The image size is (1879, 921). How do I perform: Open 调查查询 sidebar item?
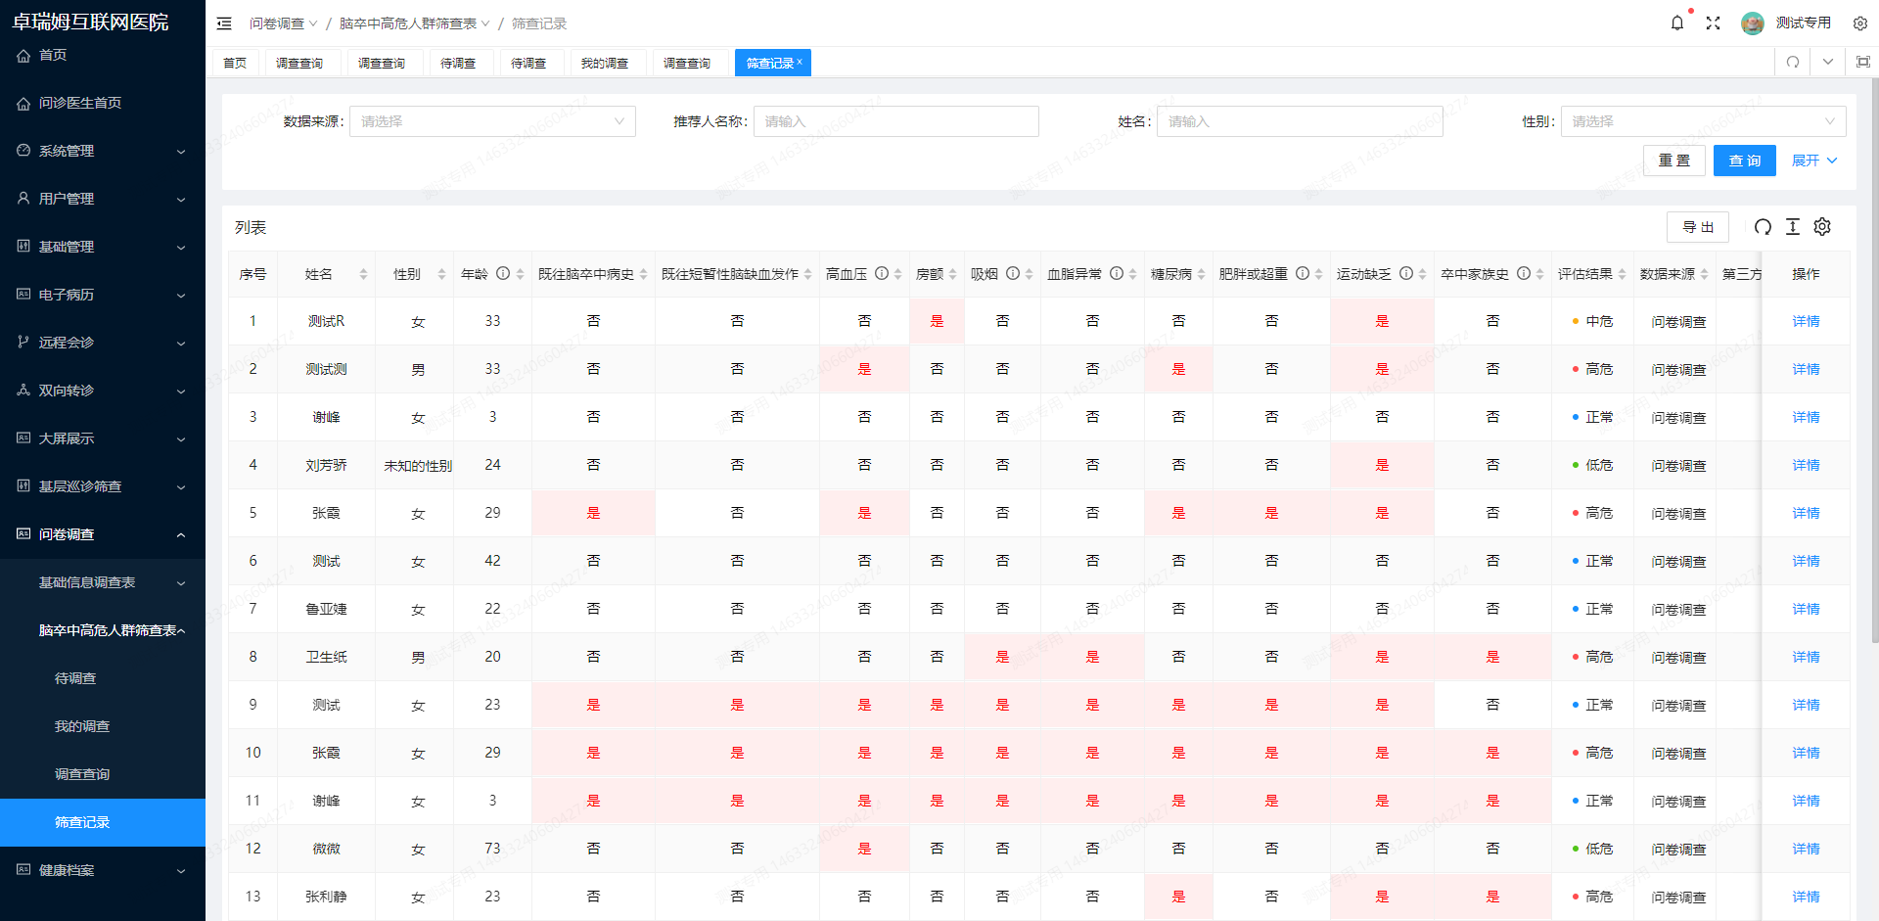pyautogui.click(x=103, y=774)
